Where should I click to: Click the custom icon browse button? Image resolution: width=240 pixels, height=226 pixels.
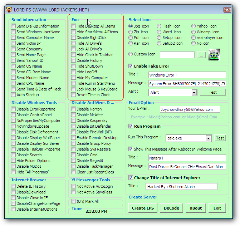201,55
